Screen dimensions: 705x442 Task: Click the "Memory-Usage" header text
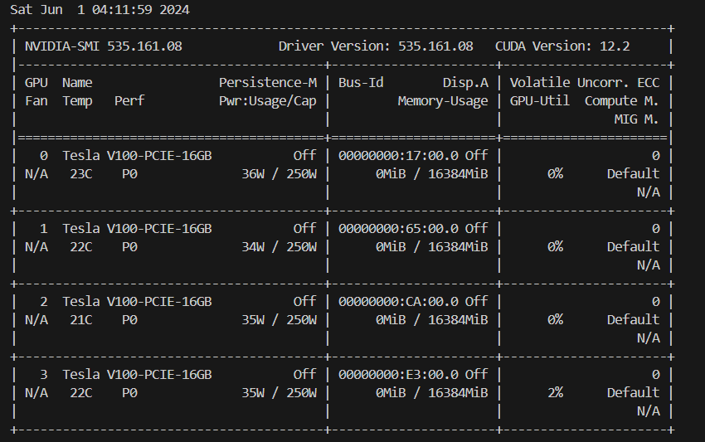click(443, 101)
